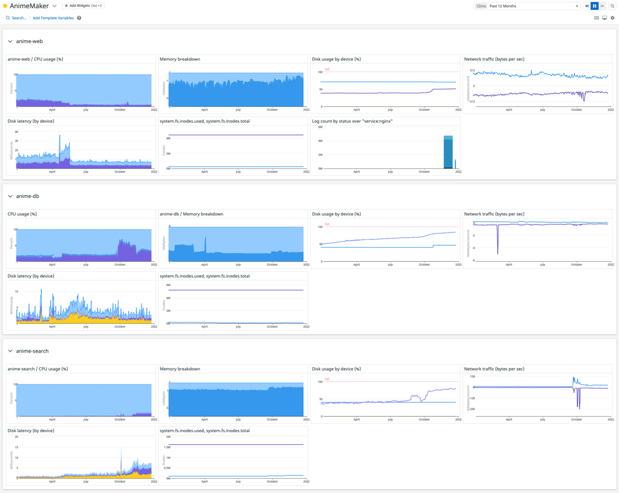Collapse the anime-db group
The image size is (619, 493).
pos(10,196)
